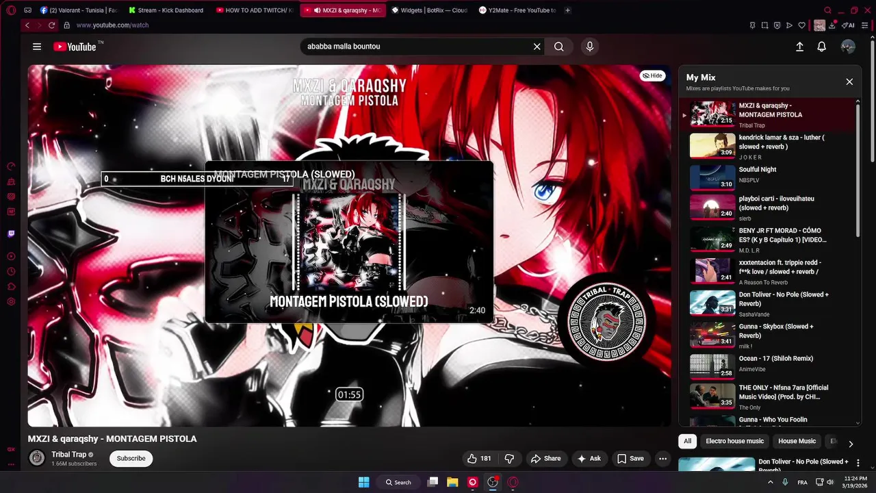Open the YouTube upload/create button
The image size is (876, 493).
click(x=799, y=47)
